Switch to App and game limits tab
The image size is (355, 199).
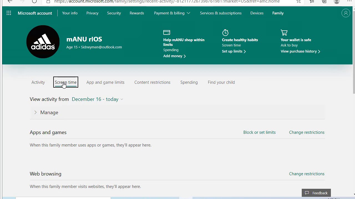[105, 82]
